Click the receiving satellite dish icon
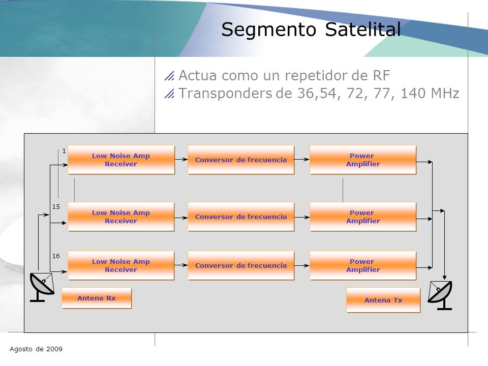This screenshot has height=366, width=488. 42,287
